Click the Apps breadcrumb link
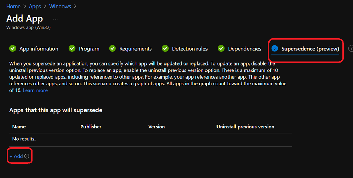The image size is (353, 178). [x=35, y=7]
